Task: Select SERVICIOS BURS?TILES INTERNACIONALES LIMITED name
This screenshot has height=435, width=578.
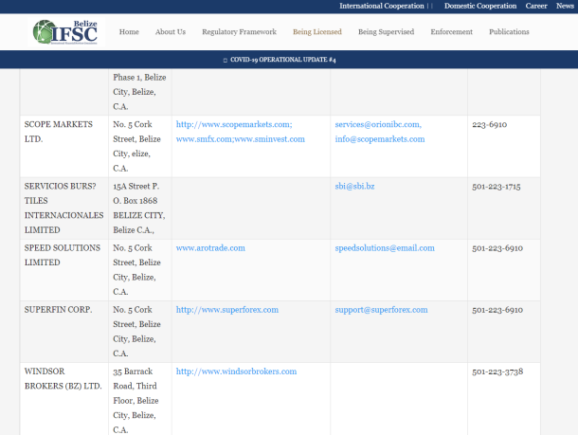Action: tap(63, 208)
